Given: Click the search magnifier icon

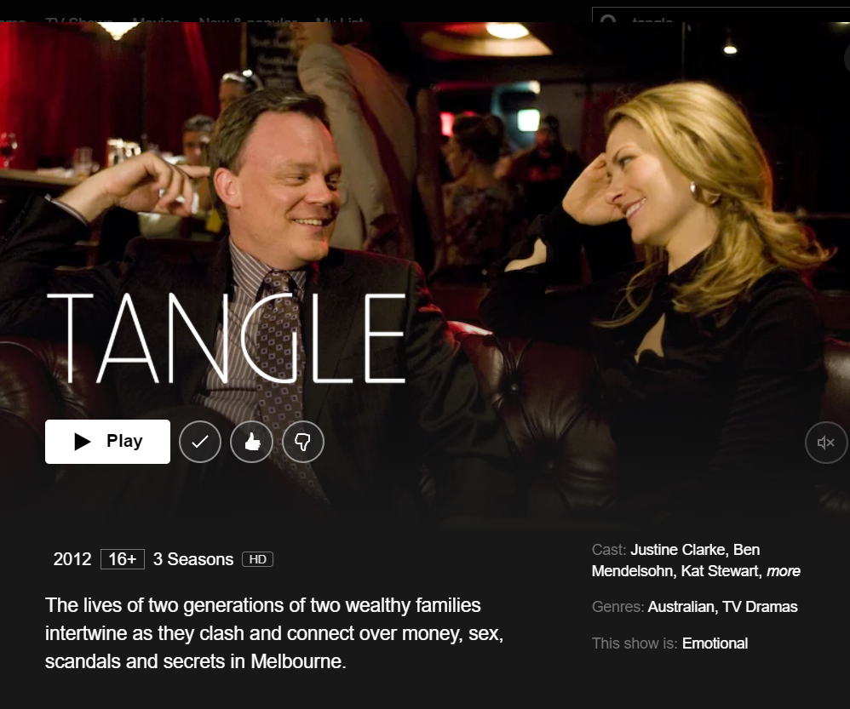Looking at the screenshot, I should pos(609,20).
